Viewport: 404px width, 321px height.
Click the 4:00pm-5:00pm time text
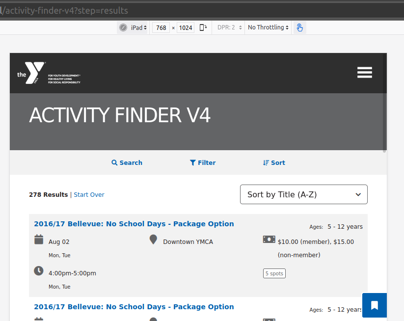(x=72, y=273)
